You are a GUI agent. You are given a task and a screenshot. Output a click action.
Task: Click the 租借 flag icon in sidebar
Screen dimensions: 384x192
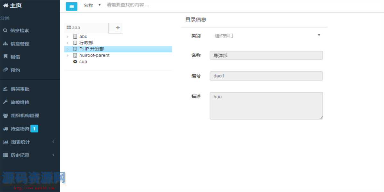tap(14, 57)
